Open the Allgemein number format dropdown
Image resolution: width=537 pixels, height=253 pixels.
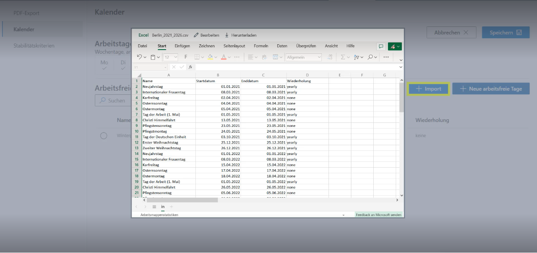[x=303, y=57]
